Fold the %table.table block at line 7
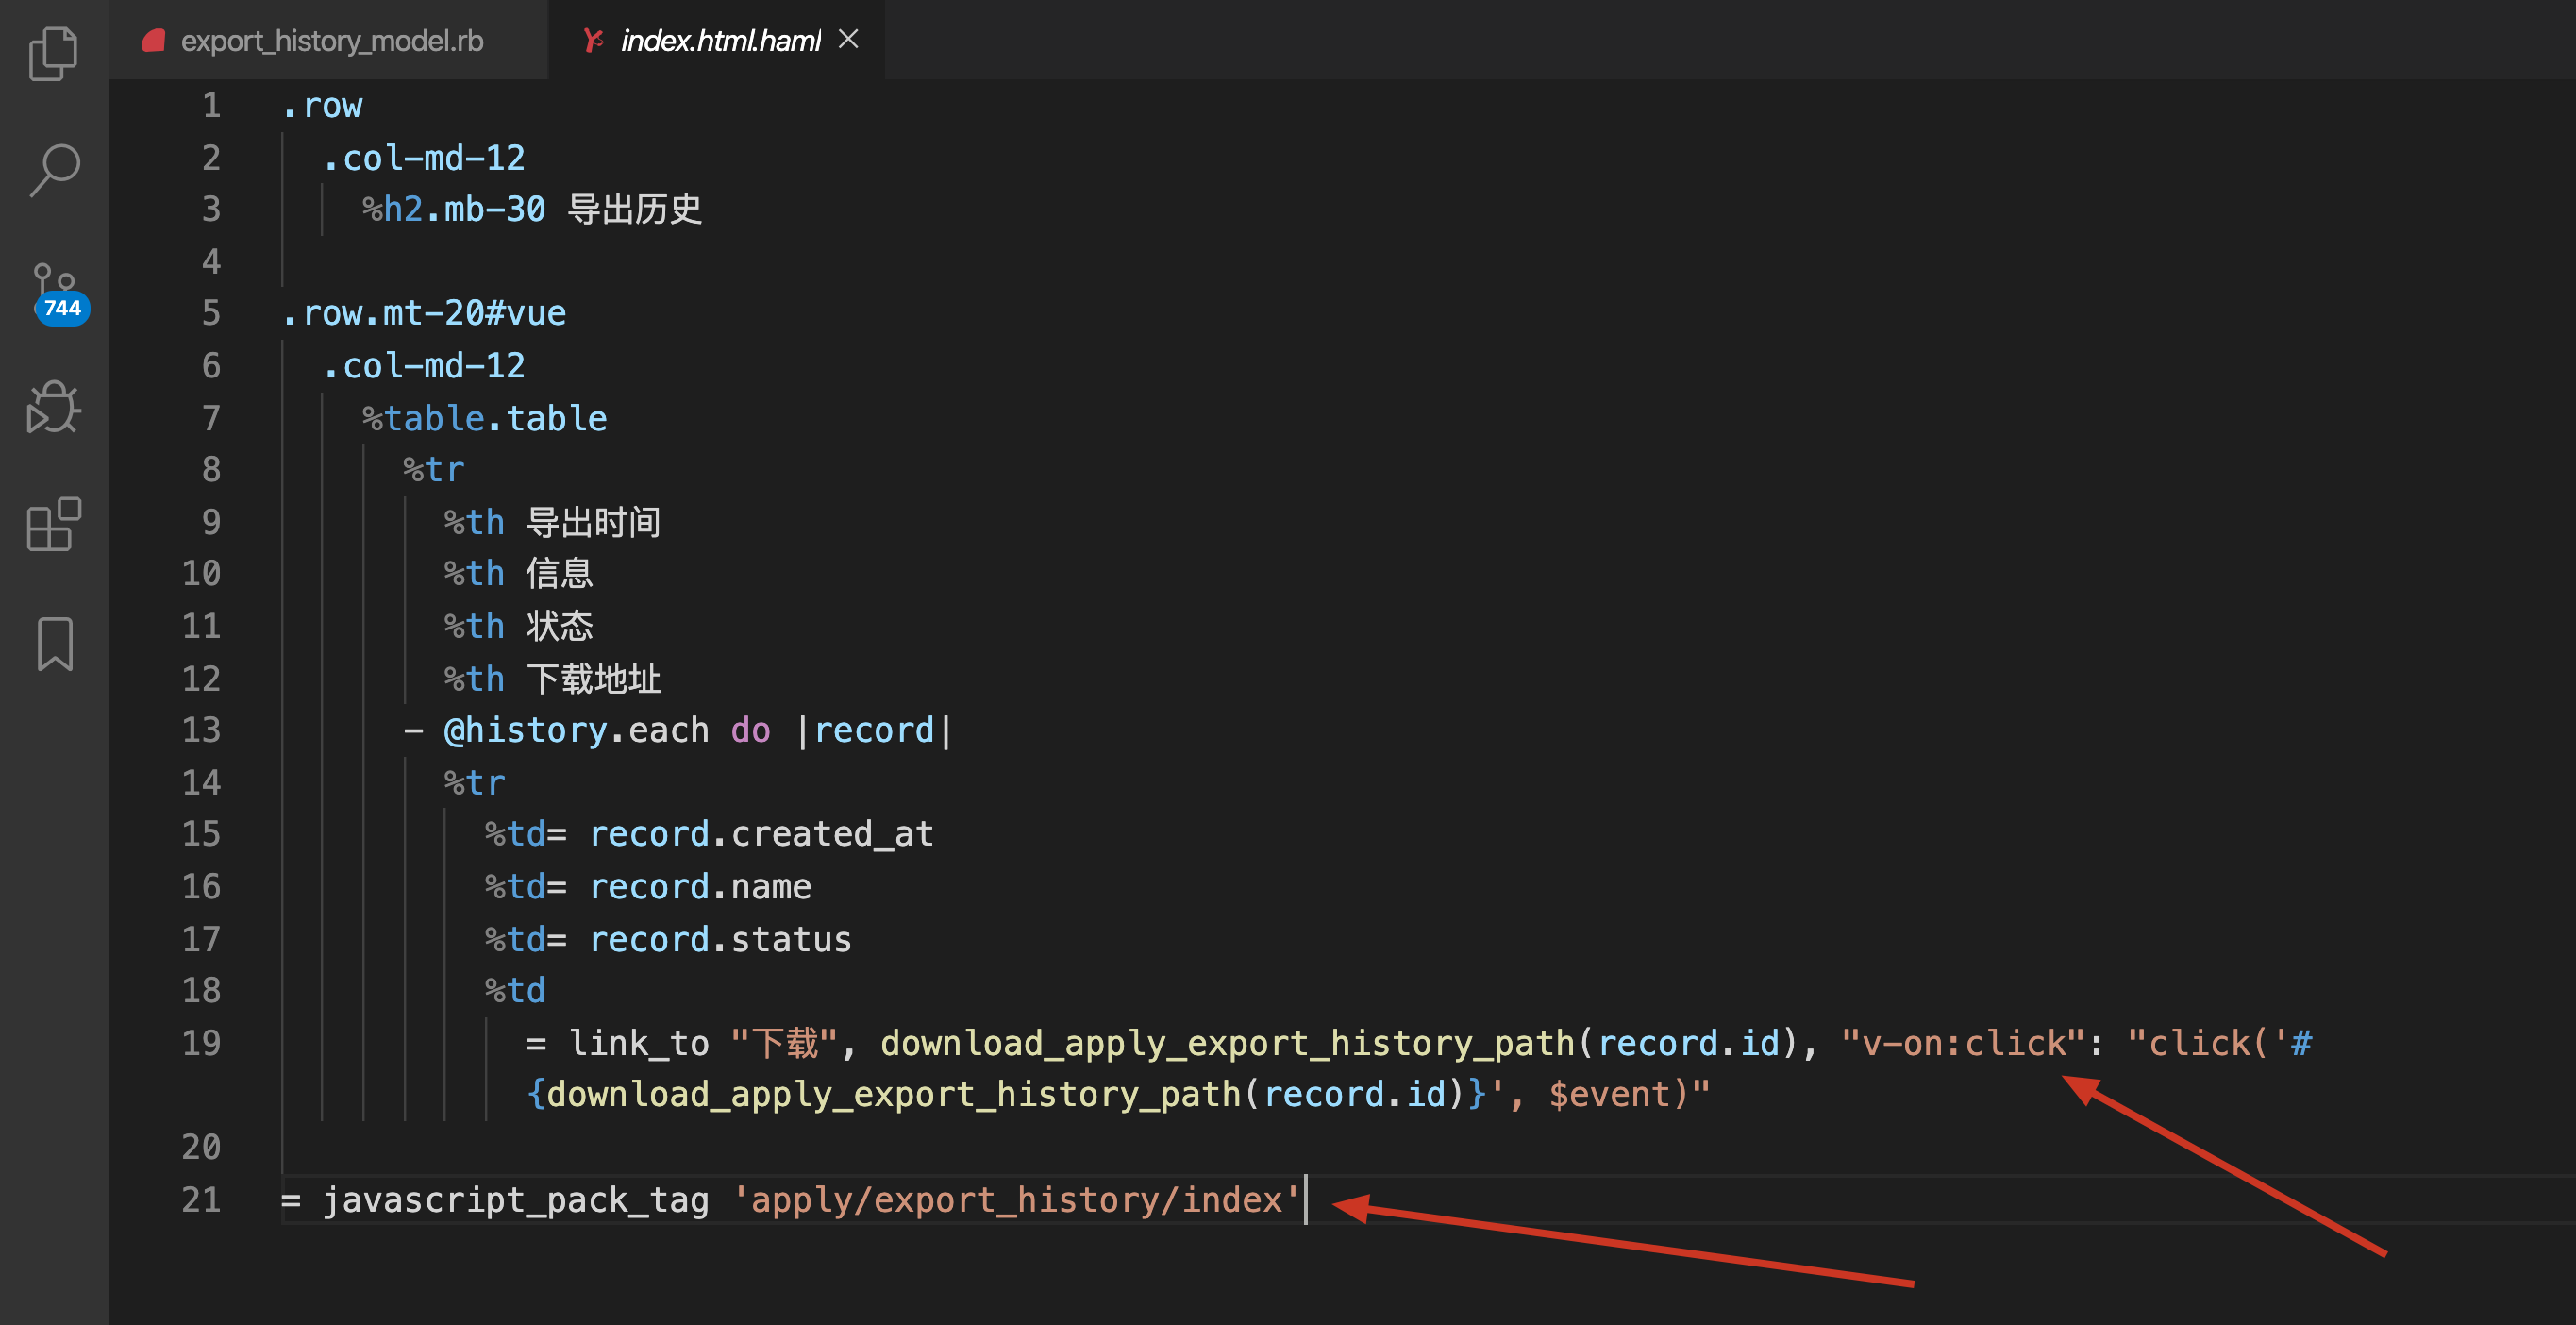This screenshot has height=1325, width=2576. pos(258,418)
